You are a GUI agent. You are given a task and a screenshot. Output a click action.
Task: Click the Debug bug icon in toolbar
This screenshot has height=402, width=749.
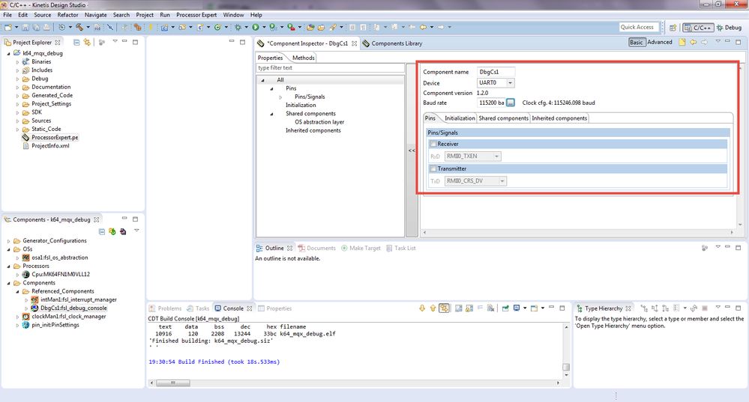click(x=238, y=27)
